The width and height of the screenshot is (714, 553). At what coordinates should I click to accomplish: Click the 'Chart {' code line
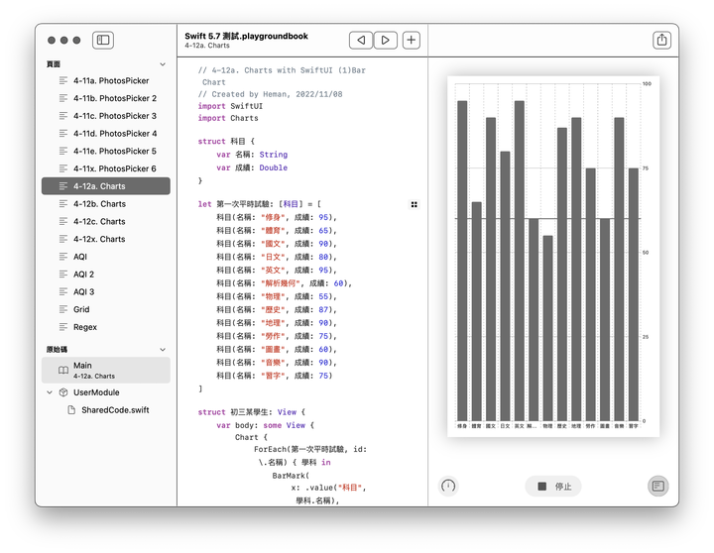pyautogui.click(x=251, y=437)
